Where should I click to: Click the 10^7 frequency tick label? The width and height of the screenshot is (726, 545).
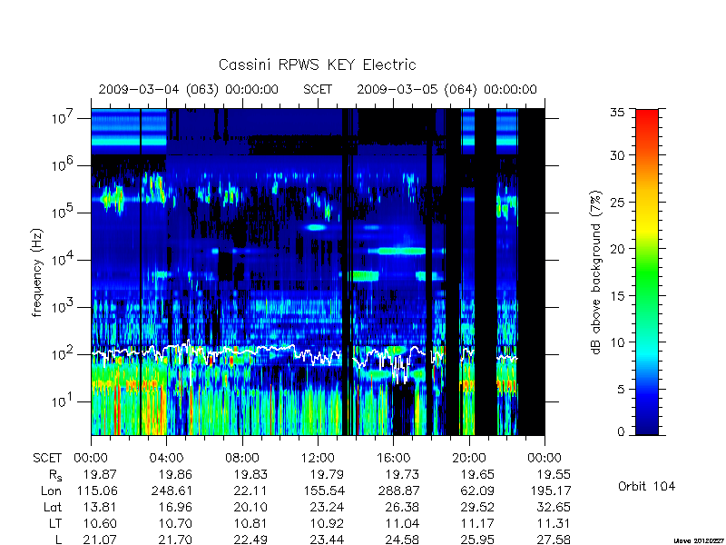[64, 117]
